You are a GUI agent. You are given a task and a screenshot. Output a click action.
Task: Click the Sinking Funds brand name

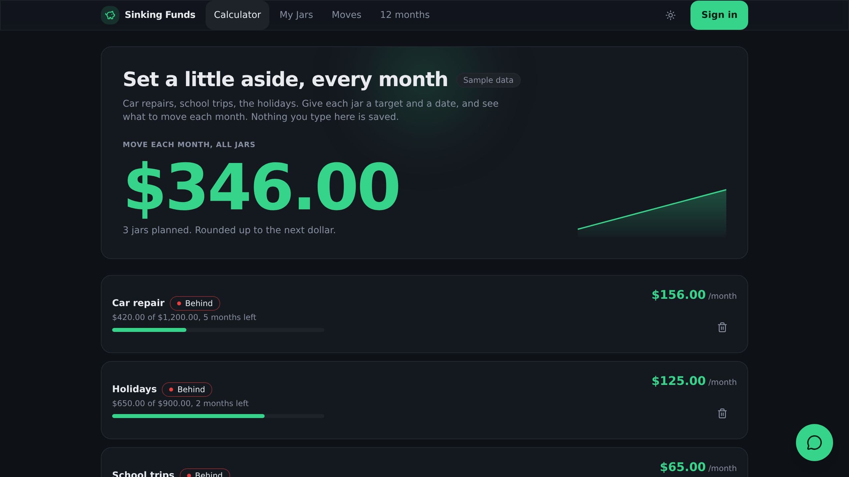coord(160,15)
